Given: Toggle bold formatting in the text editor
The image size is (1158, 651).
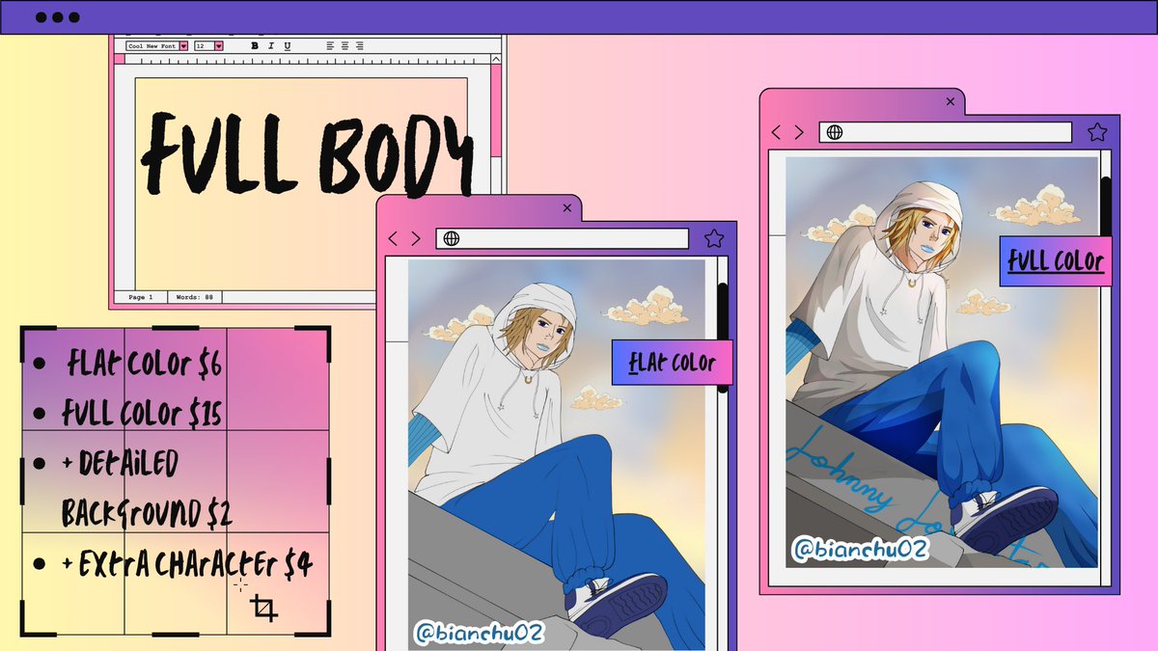Looking at the screenshot, I should point(254,45).
